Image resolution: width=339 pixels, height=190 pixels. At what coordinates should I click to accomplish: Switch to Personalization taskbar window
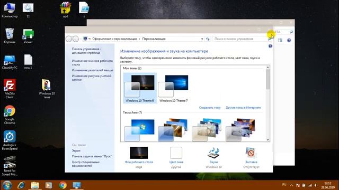(76, 185)
